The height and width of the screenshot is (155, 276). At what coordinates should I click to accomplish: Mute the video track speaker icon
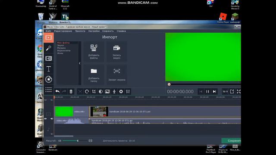tap(52, 119)
